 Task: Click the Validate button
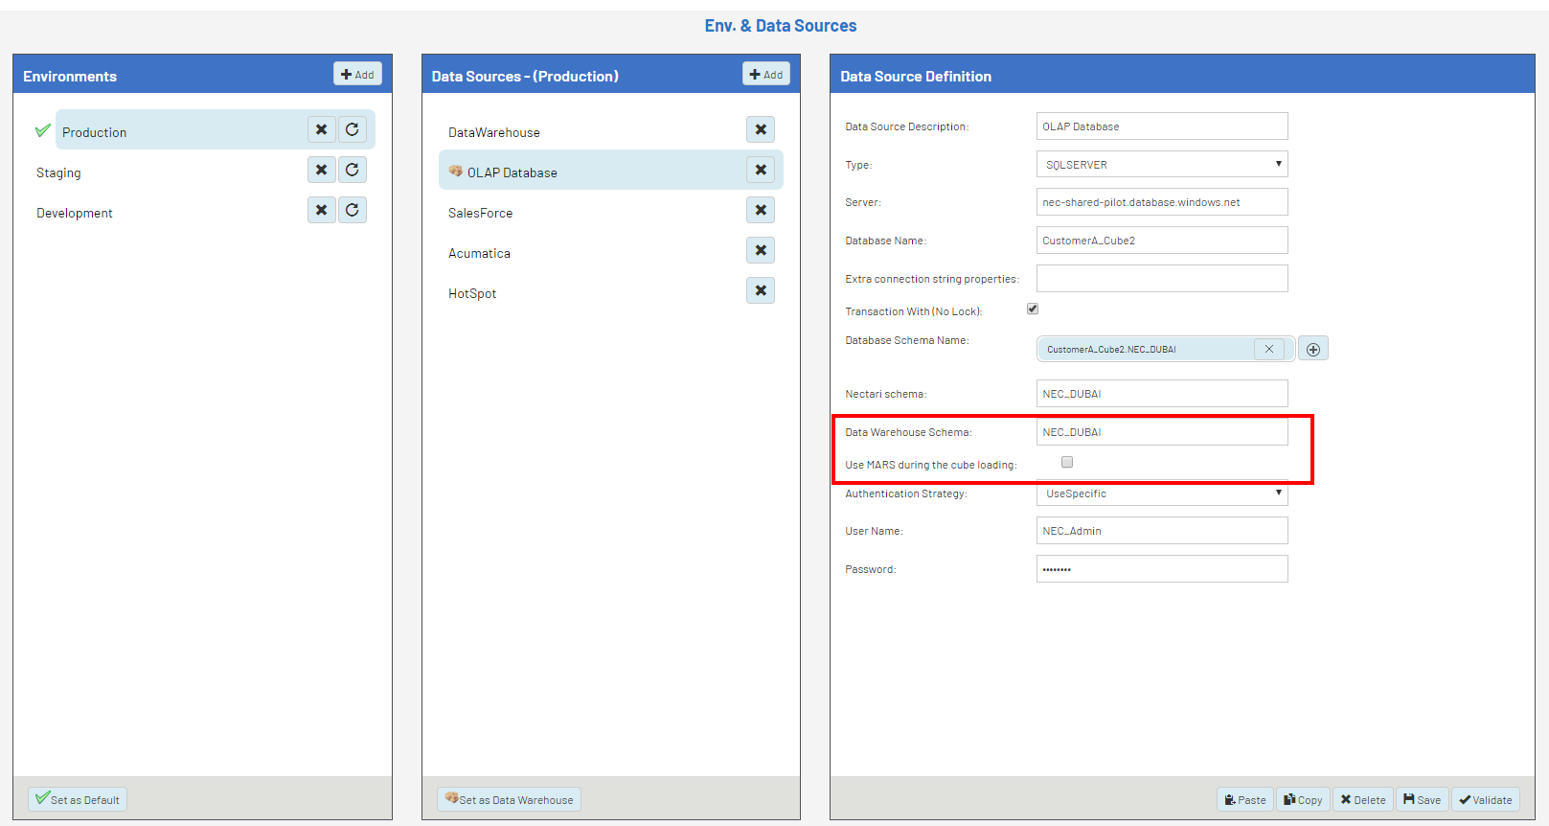tap(1485, 800)
